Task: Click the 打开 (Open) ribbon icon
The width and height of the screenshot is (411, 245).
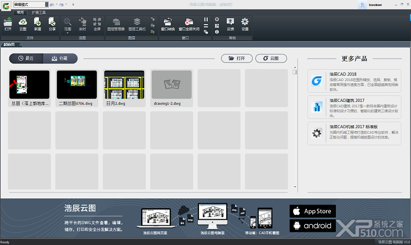Action: [8, 24]
